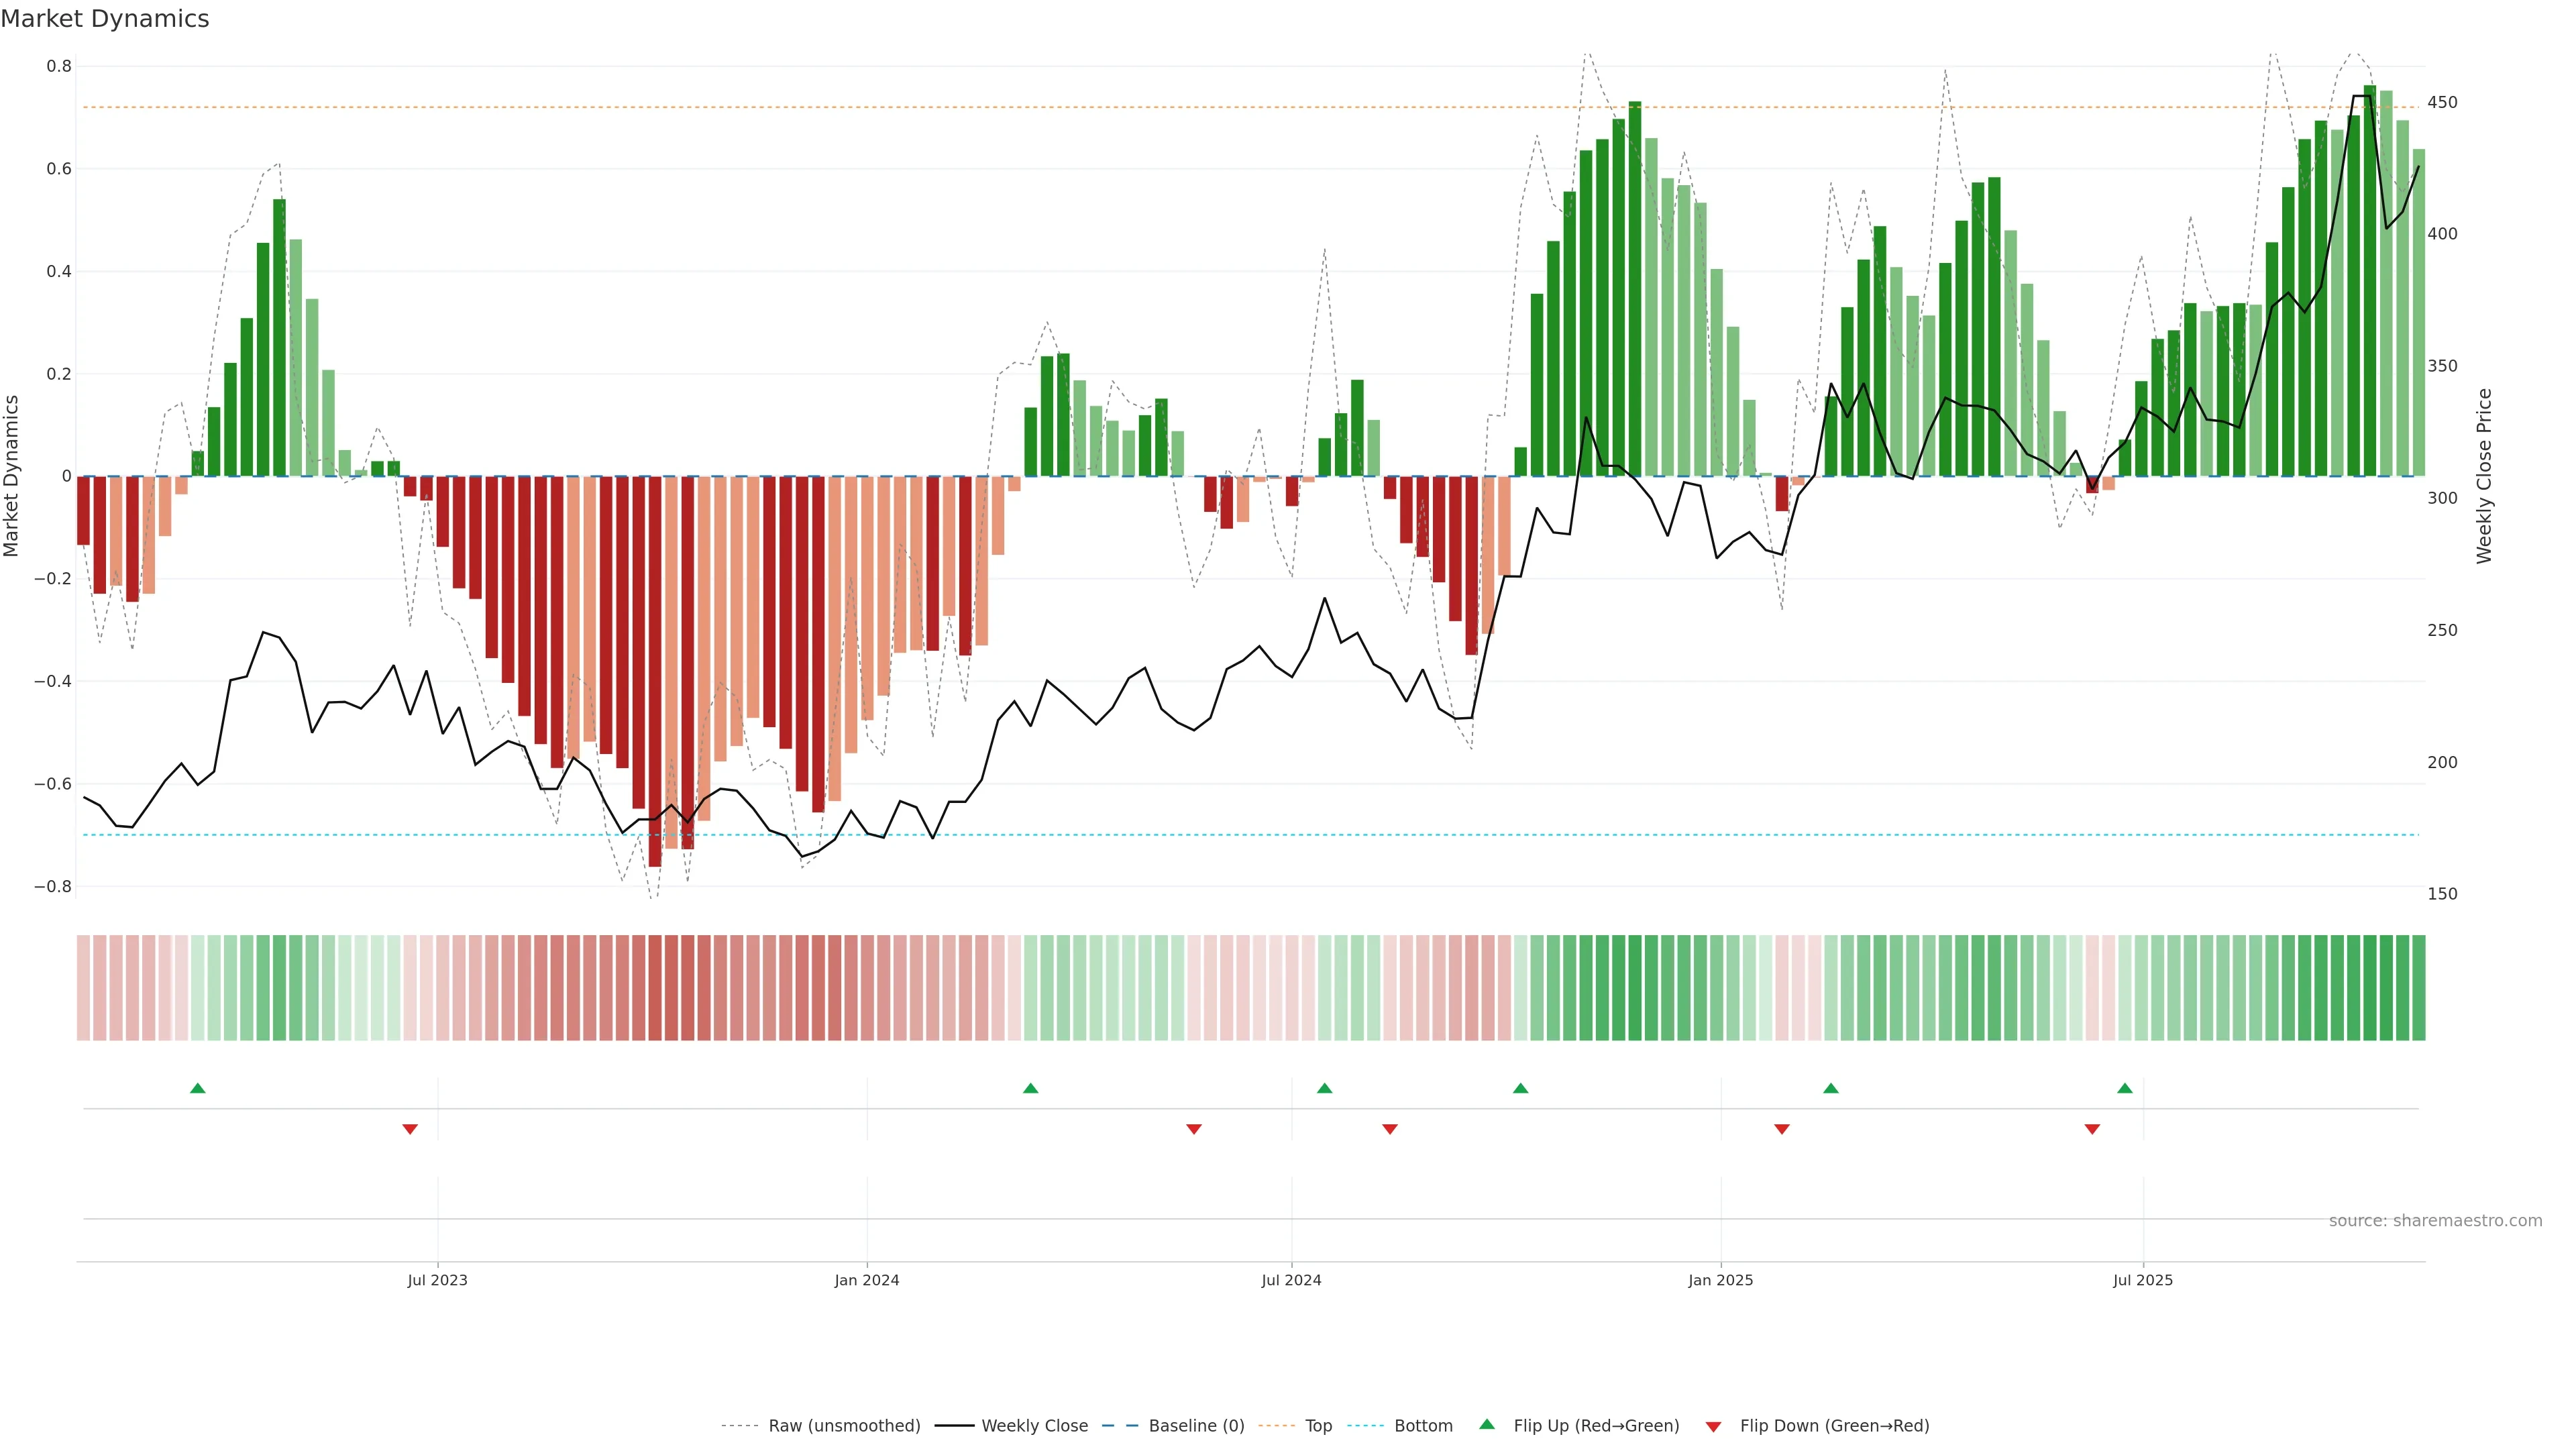Click the earliest green flip-up triangle marker

click(198, 1088)
